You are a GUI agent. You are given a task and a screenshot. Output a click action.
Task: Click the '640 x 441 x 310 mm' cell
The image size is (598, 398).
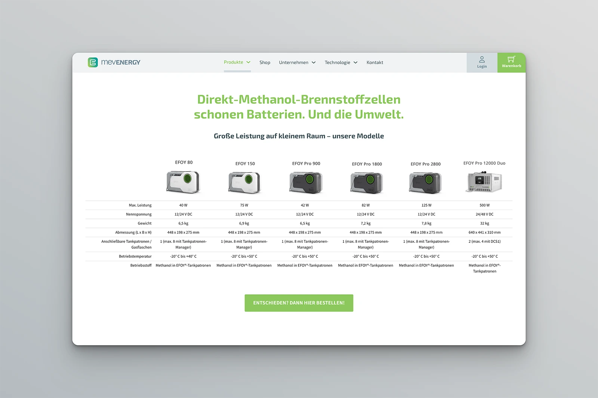click(x=485, y=232)
